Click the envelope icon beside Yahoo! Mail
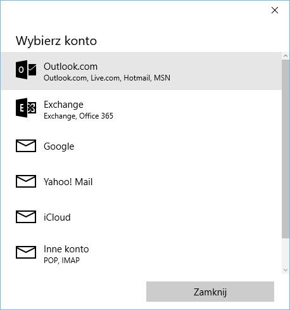Viewport: 290px width, 310px height. click(26, 181)
